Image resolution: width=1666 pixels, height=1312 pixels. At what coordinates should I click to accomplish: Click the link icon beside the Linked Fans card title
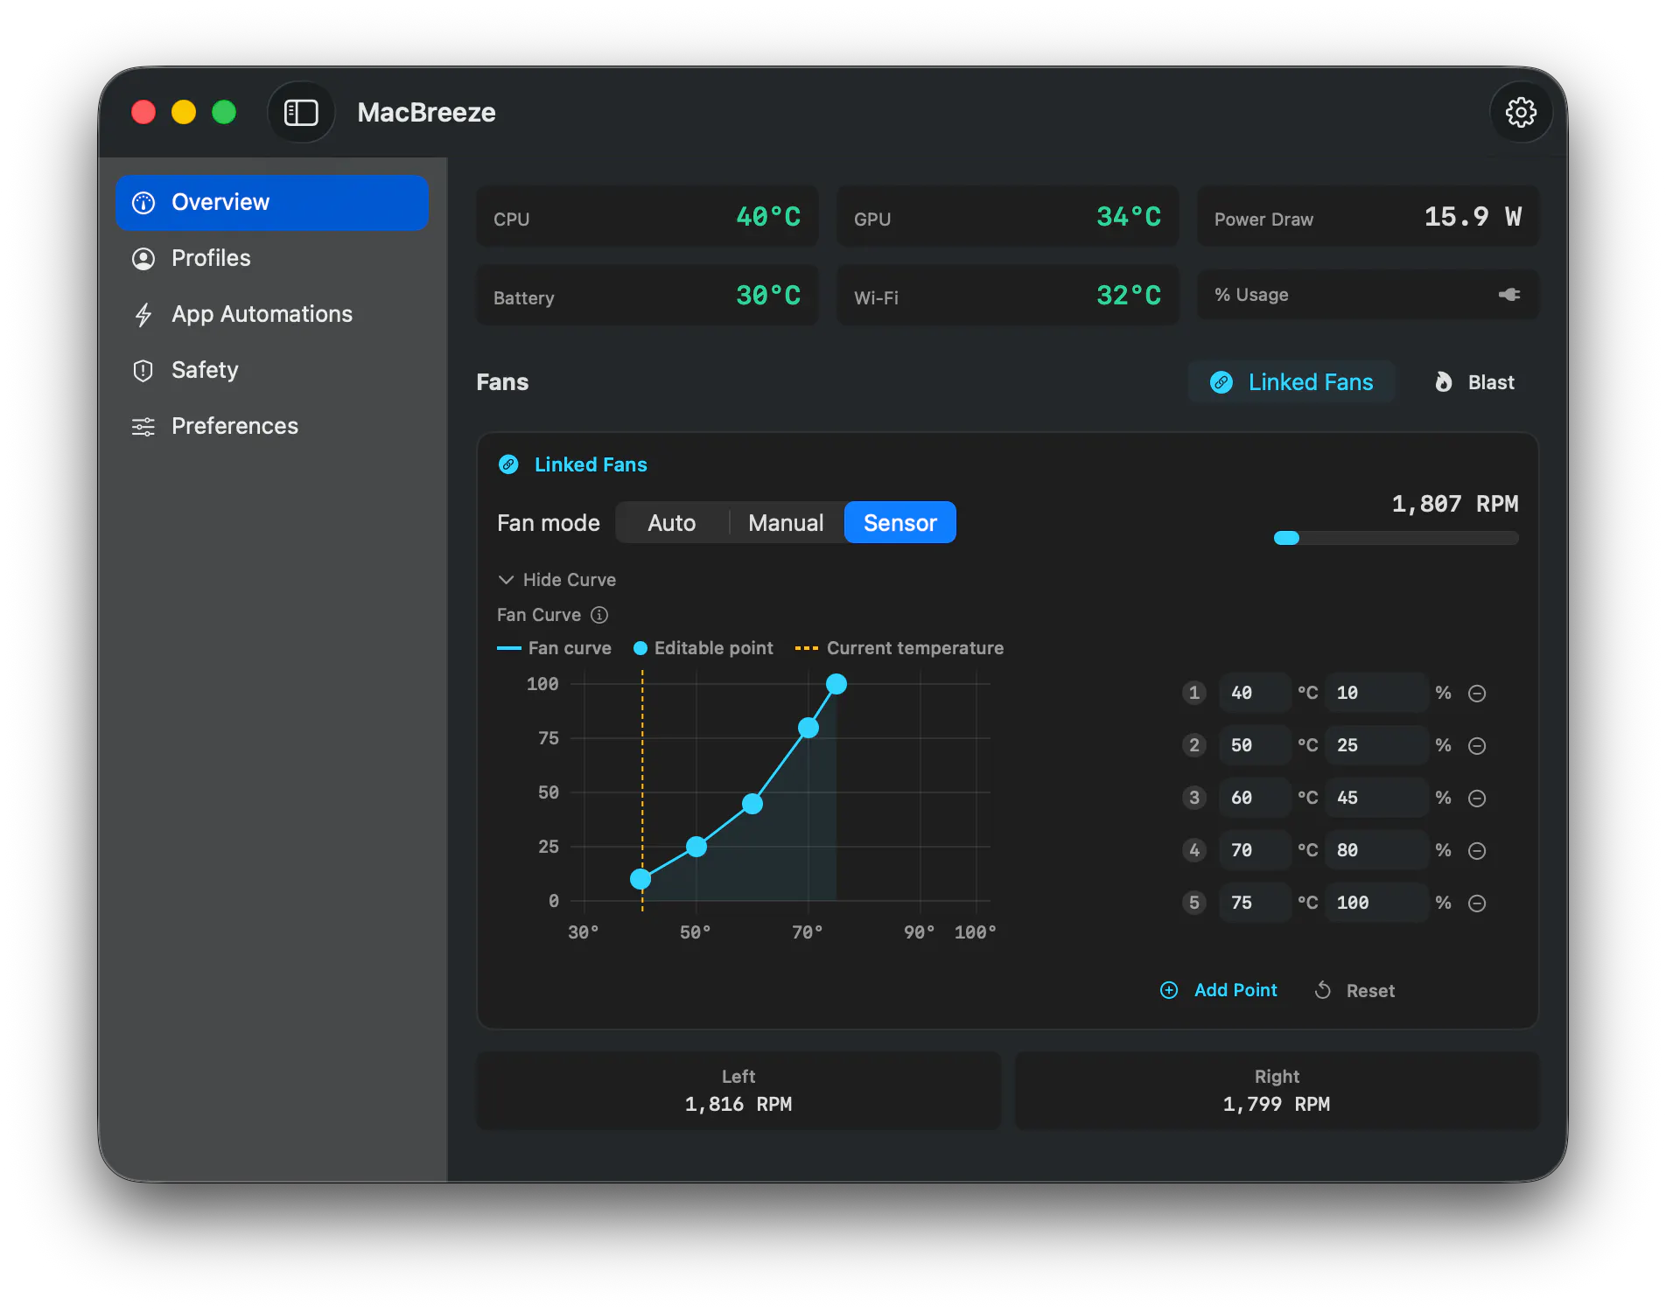(508, 464)
